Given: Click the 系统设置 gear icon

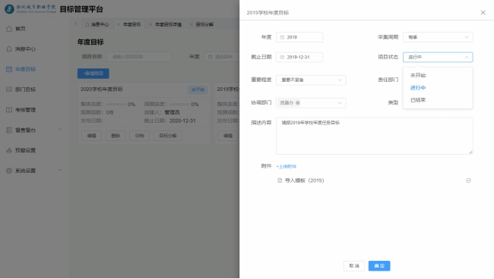Looking at the screenshot, I should click(x=9, y=171).
